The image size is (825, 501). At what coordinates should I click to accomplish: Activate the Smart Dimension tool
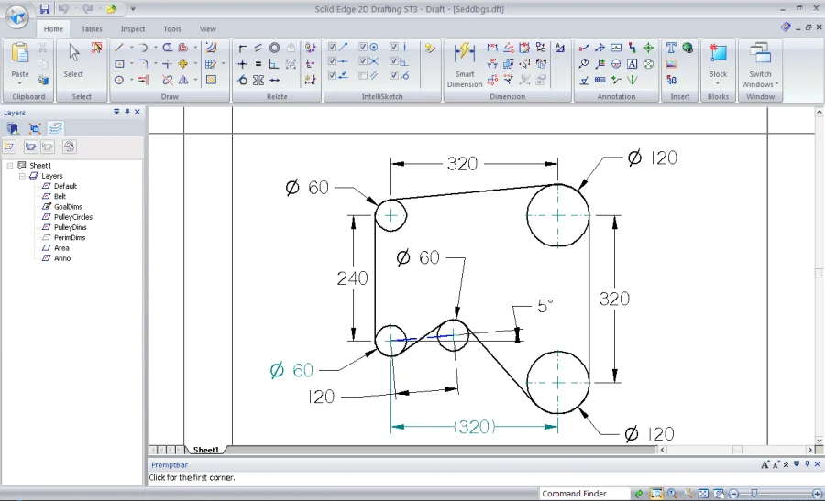465,64
